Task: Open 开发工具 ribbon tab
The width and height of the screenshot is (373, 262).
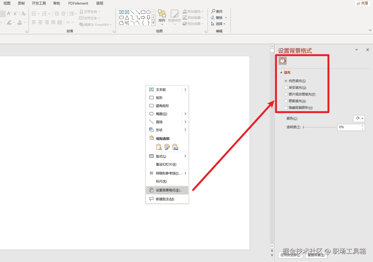Action: click(39, 3)
